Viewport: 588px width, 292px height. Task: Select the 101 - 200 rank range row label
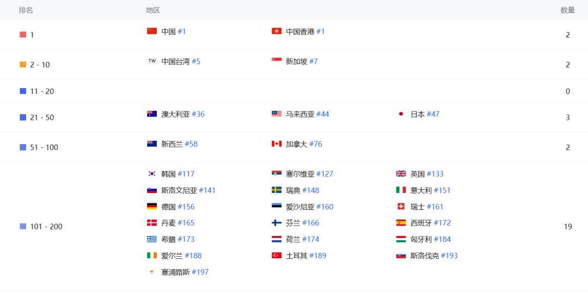click(x=46, y=227)
